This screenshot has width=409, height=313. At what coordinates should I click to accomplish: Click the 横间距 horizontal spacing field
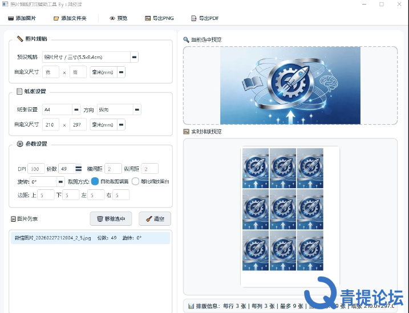tap(112, 169)
